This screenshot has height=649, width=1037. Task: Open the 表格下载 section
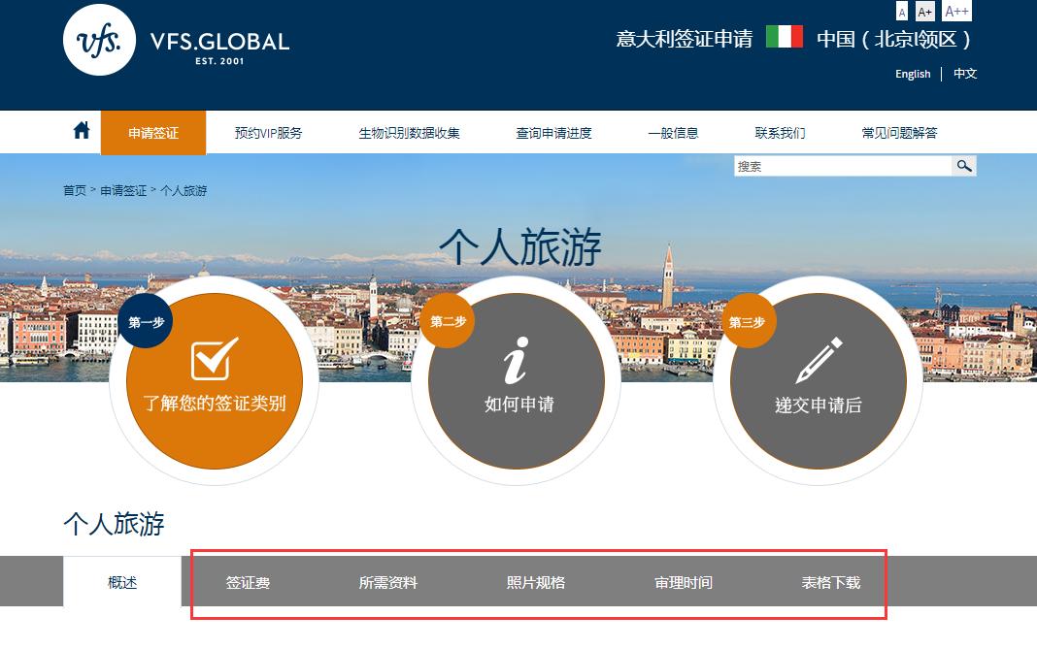[833, 582]
